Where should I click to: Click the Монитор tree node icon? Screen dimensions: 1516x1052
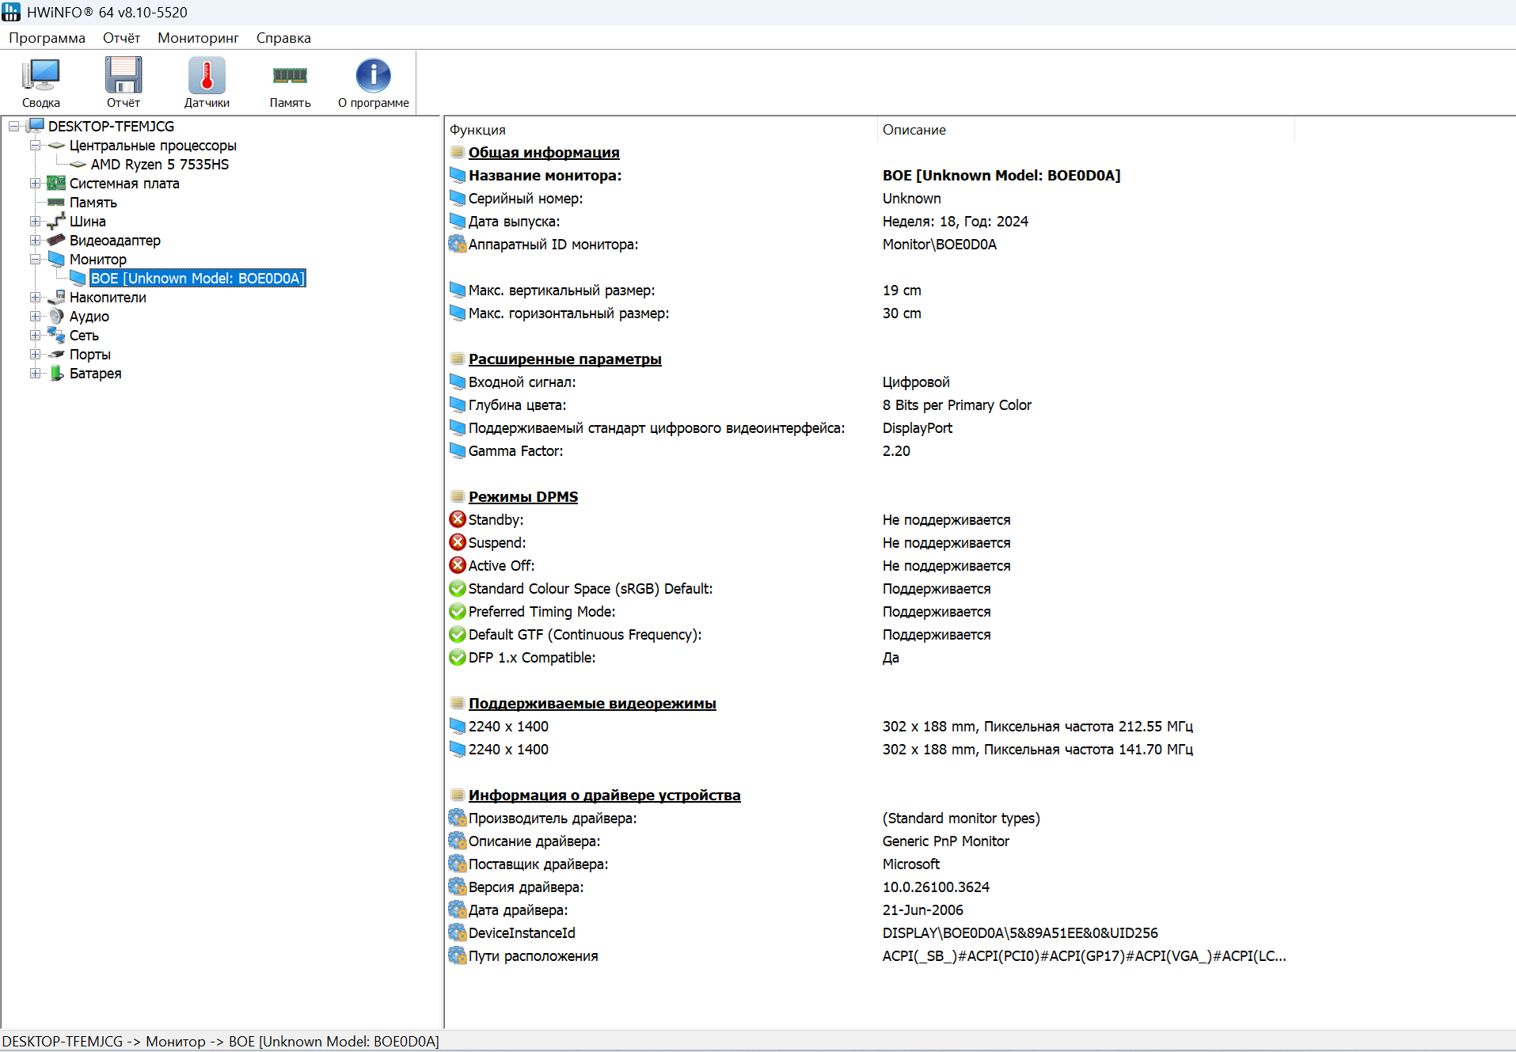56,260
